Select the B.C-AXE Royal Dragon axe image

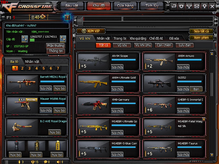(22, 127)
